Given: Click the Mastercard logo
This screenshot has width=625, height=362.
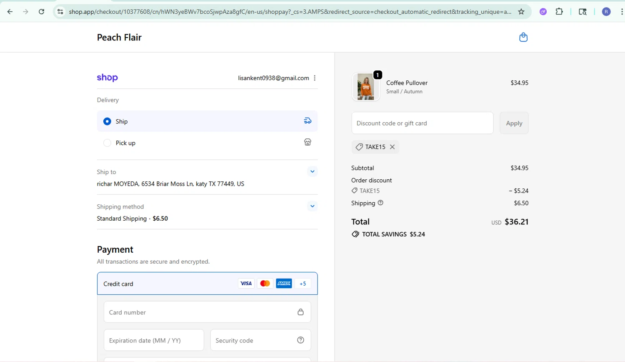Looking at the screenshot, I should pos(265,284).
